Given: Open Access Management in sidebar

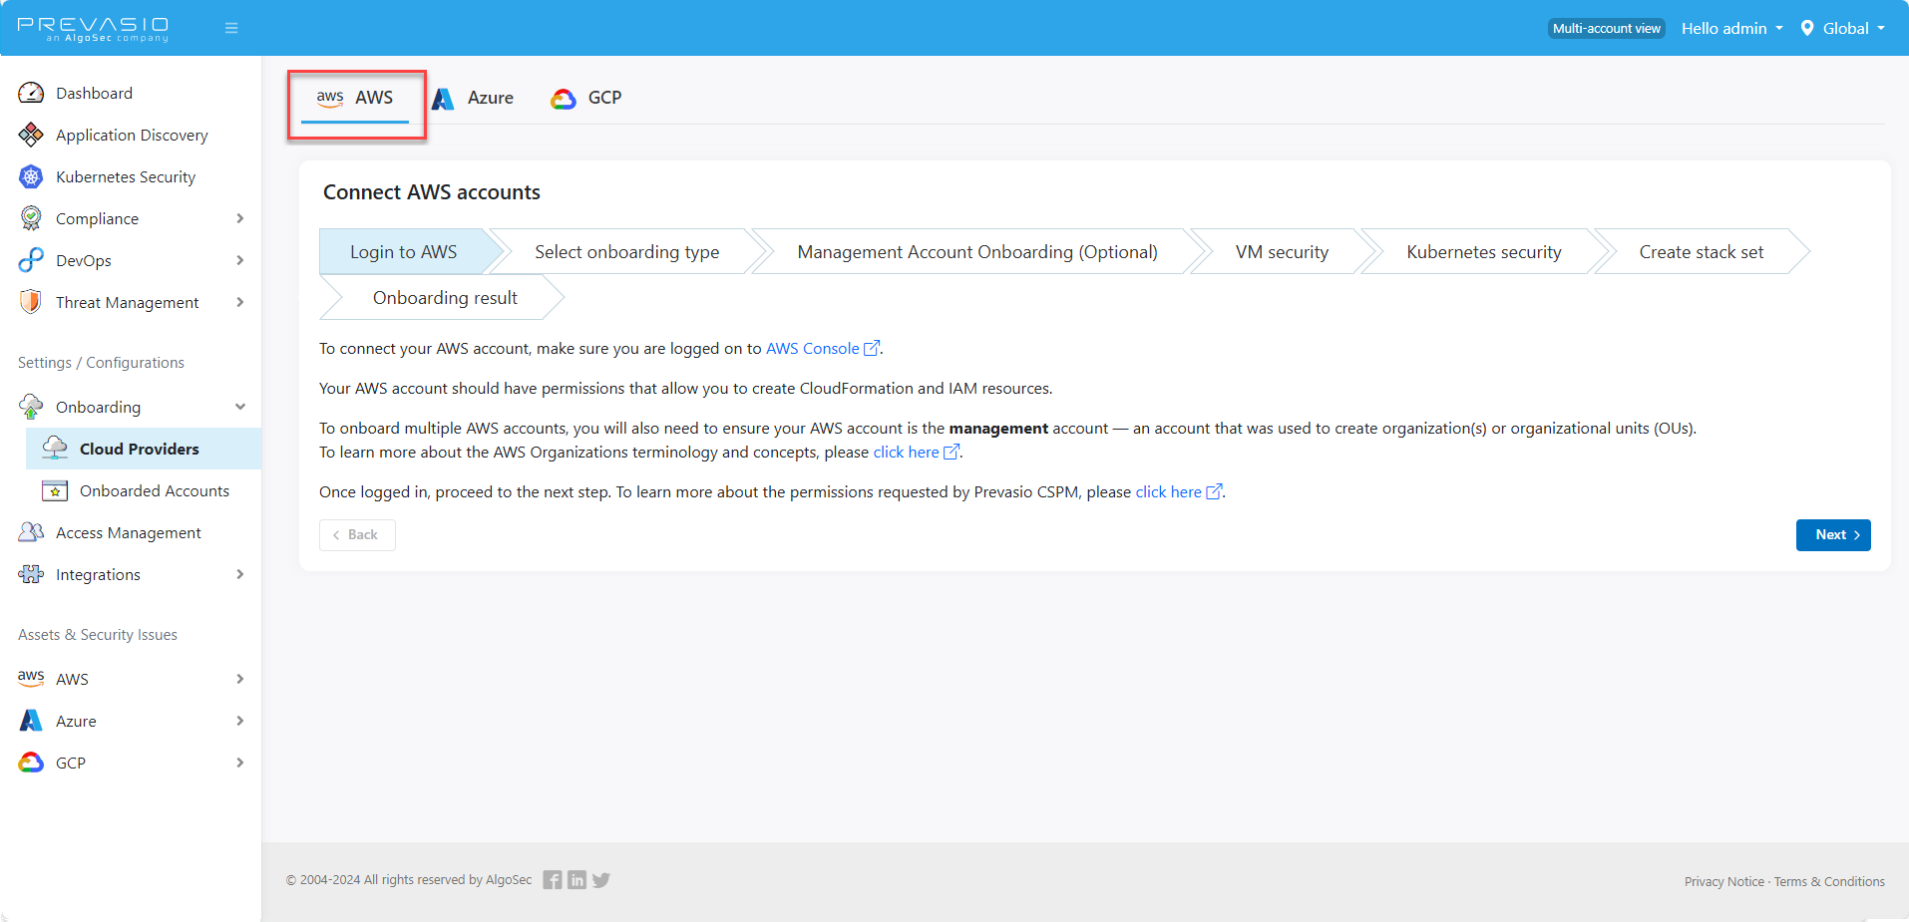Looking at the screenshot, I should 131,532.
